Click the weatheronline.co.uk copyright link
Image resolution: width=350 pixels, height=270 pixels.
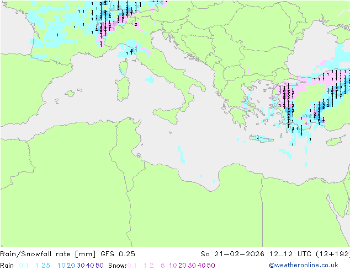[x=304, y=265]
